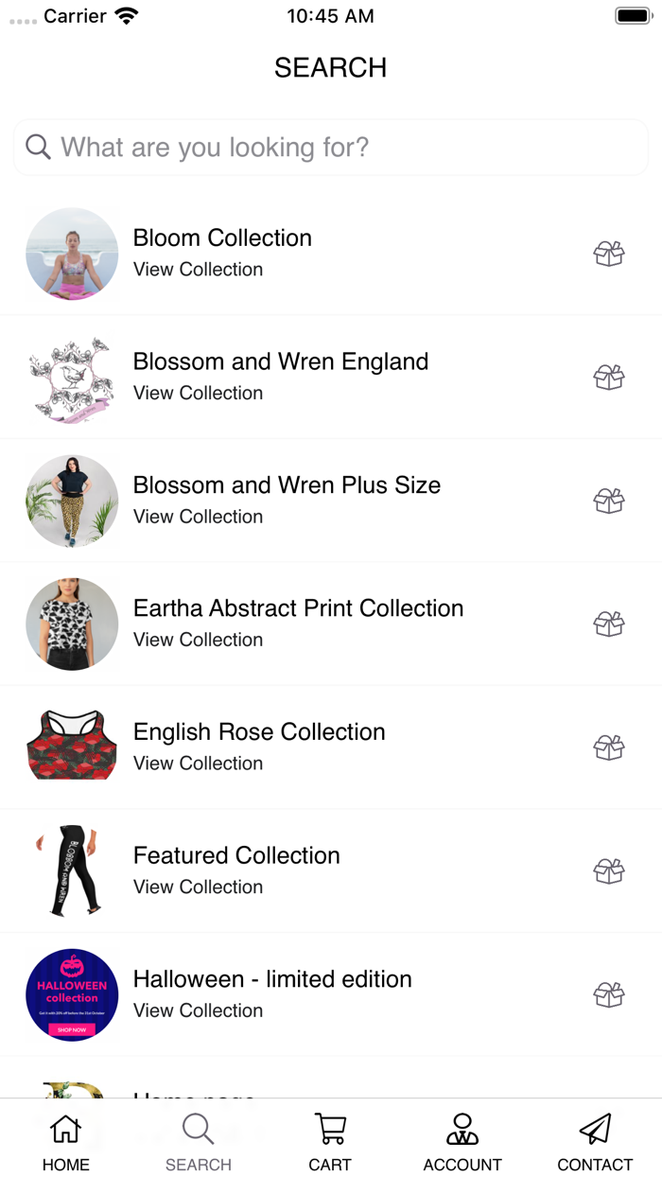
Task: Tap the Halloween collection banner thumbnail
Action: (x=72, y=994)
